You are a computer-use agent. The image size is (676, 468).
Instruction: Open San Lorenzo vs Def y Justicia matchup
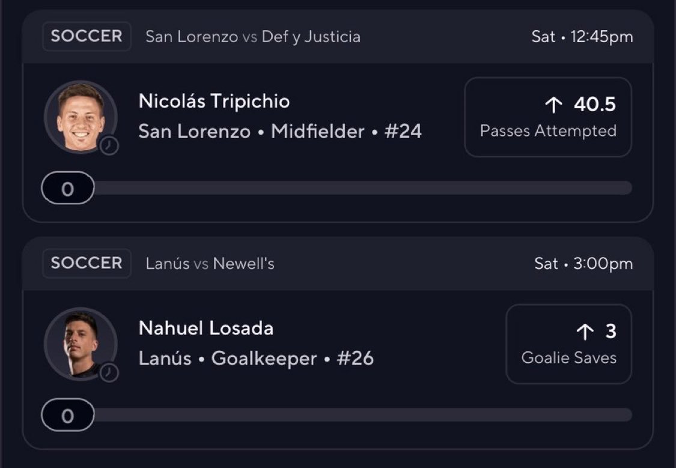(253, 37)
